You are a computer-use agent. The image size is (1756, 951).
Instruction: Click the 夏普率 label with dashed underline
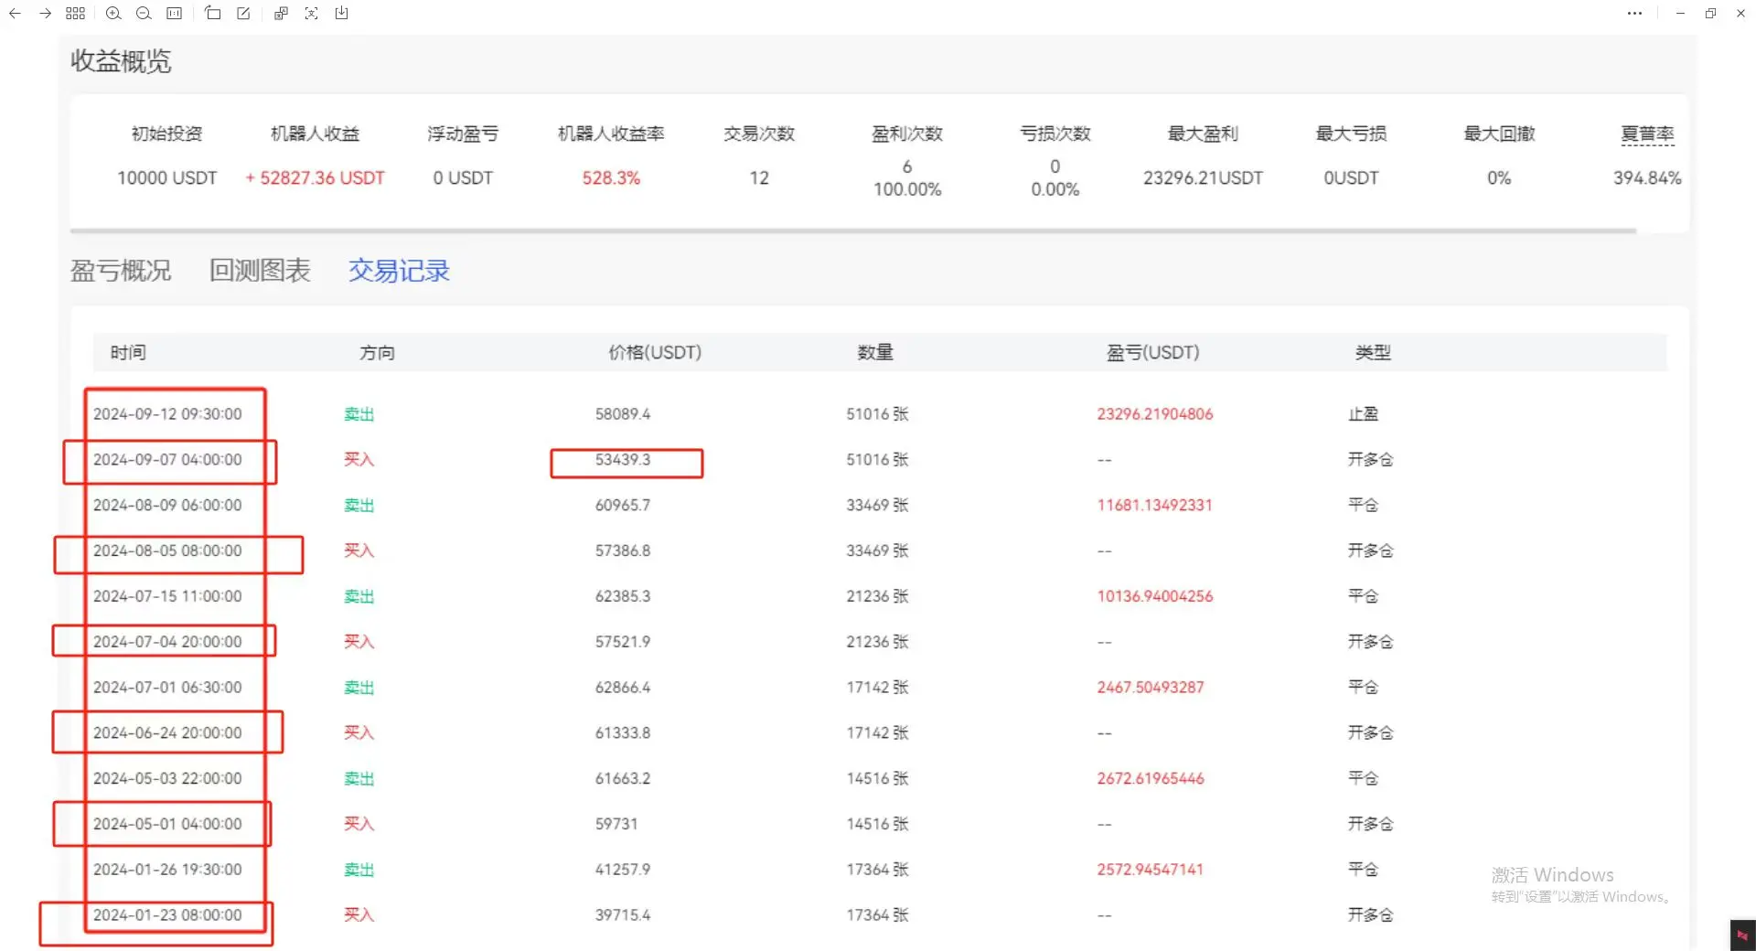click(1647, 134)
